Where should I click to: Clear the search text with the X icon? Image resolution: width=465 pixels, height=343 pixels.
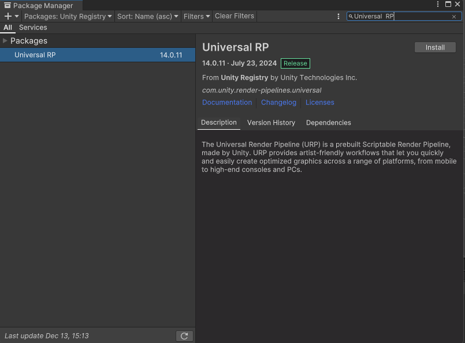tap(453, 17)
